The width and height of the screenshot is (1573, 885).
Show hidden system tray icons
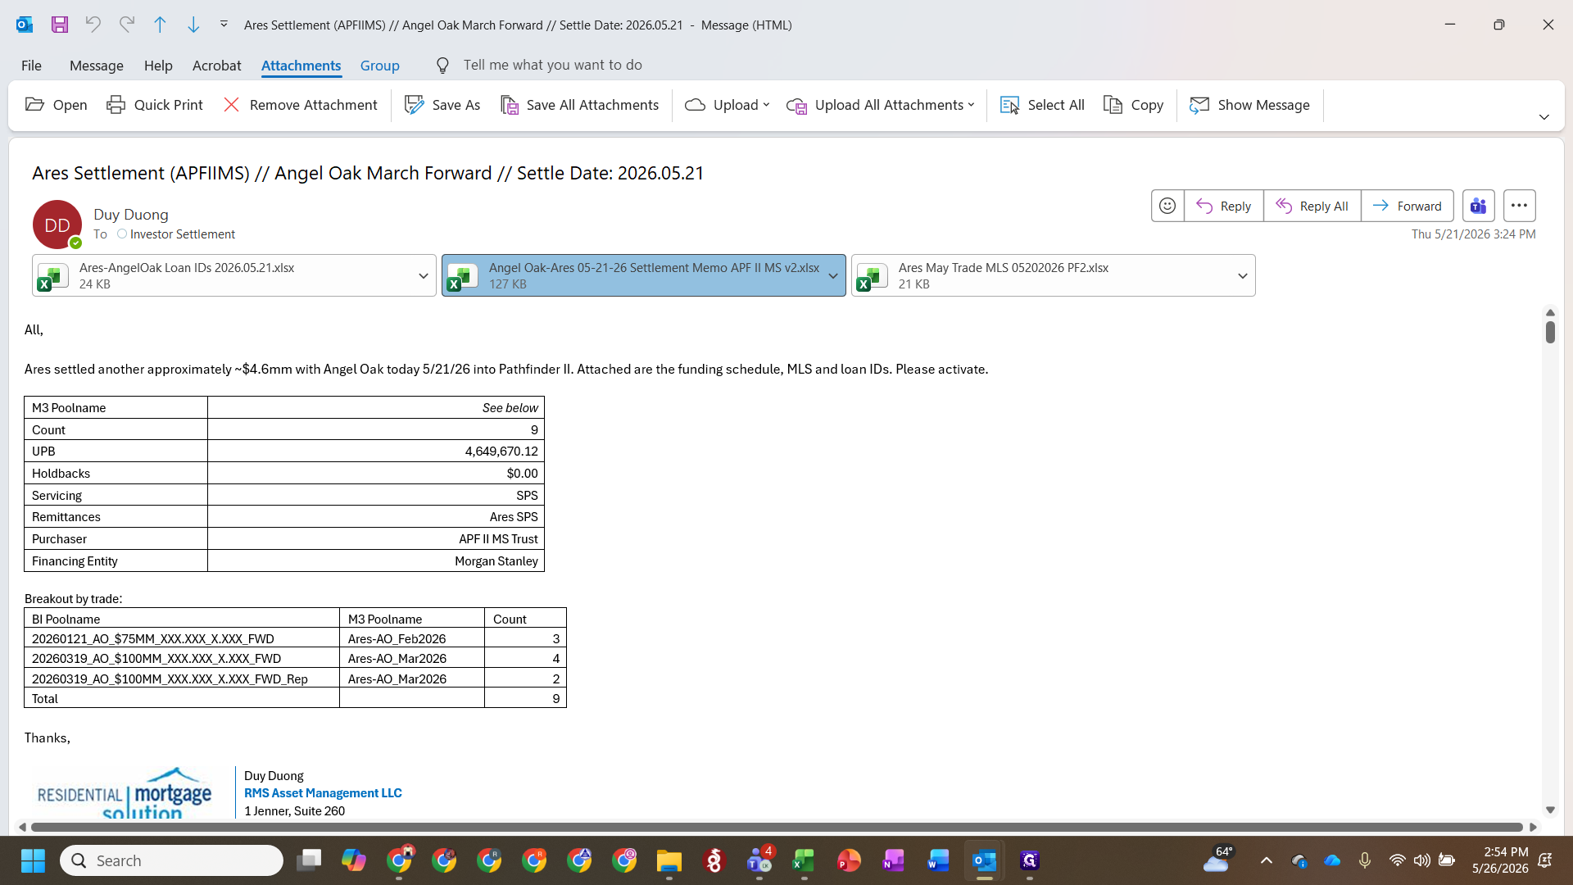[1267, 860]
